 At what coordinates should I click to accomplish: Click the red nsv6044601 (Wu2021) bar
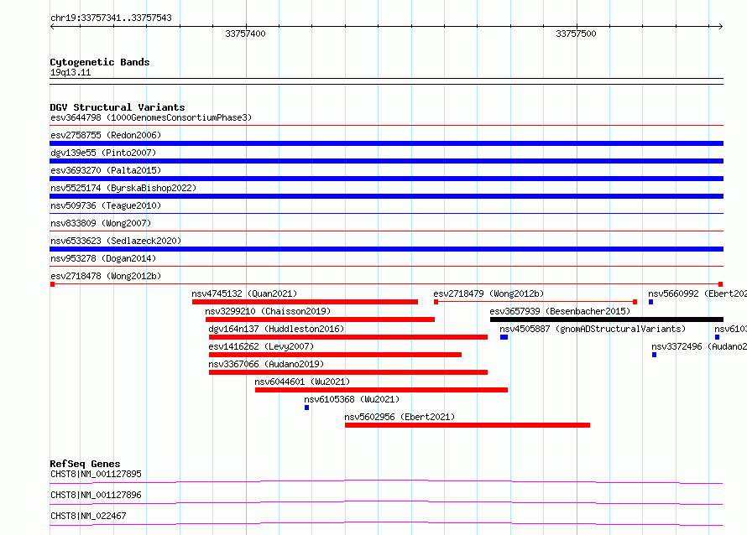coord(381,390)
